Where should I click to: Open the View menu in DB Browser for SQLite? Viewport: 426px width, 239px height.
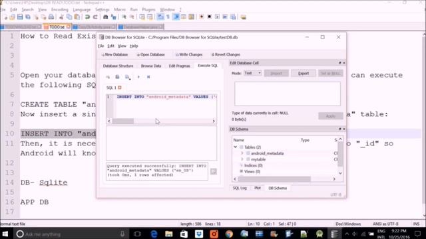click(x=122, y=46)
